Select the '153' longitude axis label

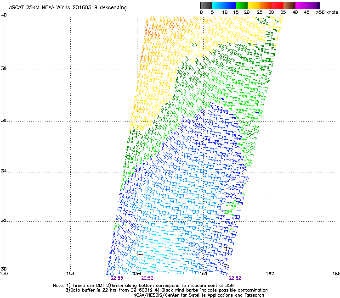point(70,274)
